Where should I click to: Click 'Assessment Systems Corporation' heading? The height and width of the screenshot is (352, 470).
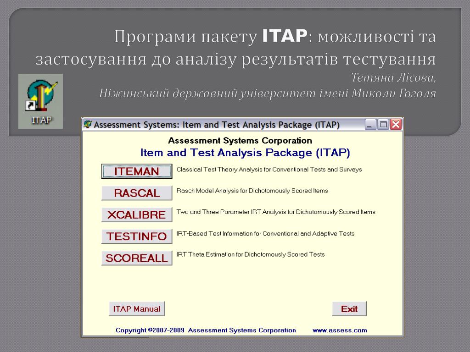tap(240, 140)
